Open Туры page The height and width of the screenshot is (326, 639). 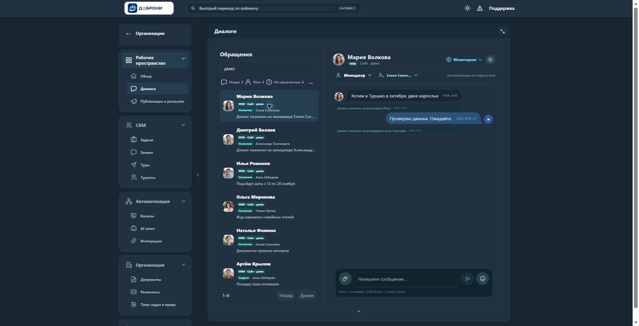[158, 165]
